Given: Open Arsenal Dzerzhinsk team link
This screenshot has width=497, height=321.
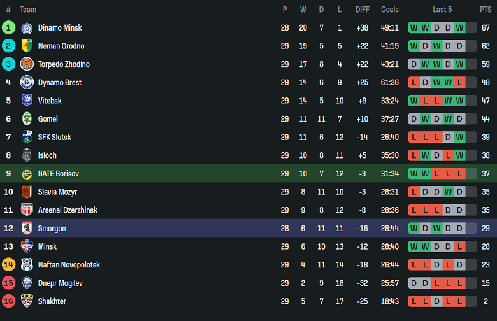Looking at the screenshot, I should (68, 210).
